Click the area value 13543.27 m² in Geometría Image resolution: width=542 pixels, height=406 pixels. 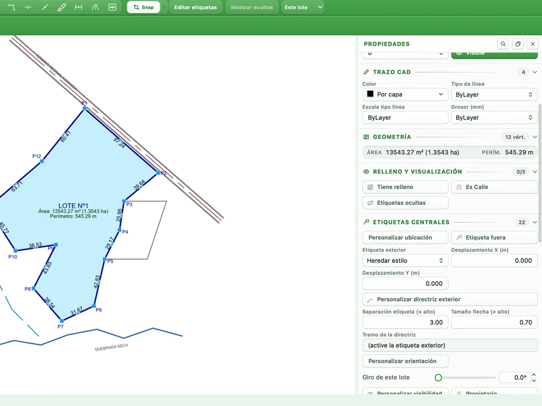[422, 152]
